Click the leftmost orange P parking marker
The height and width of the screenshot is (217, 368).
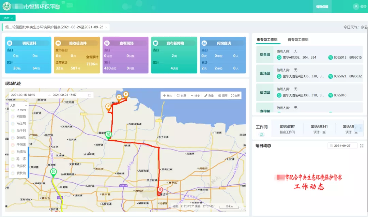pyautogui.click(x=108, y=107)
